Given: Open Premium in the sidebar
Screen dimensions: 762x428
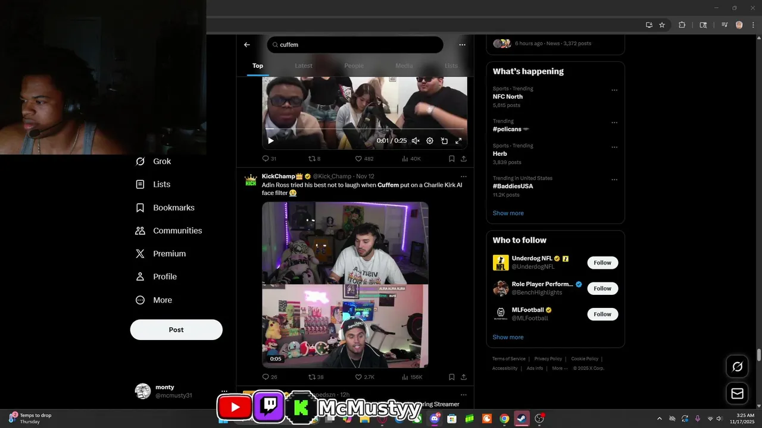Looking at the screenshot, I should (x=161, y=253).
